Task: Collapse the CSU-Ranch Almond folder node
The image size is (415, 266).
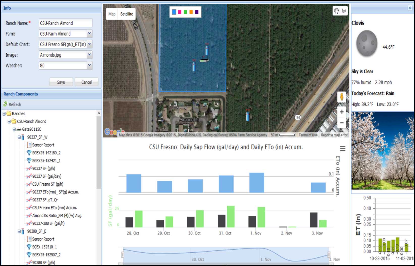Action: coord(9,121)
